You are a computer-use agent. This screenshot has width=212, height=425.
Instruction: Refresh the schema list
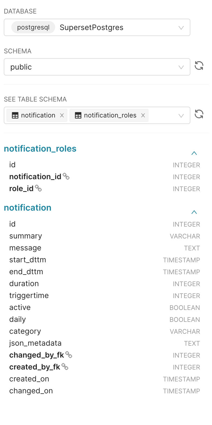coord(199,66)
